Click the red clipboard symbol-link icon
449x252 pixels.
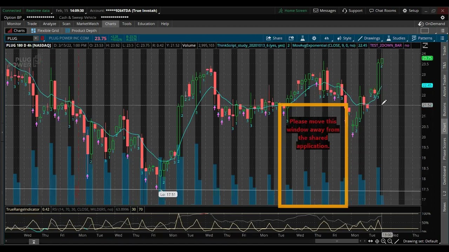point(43,38)
